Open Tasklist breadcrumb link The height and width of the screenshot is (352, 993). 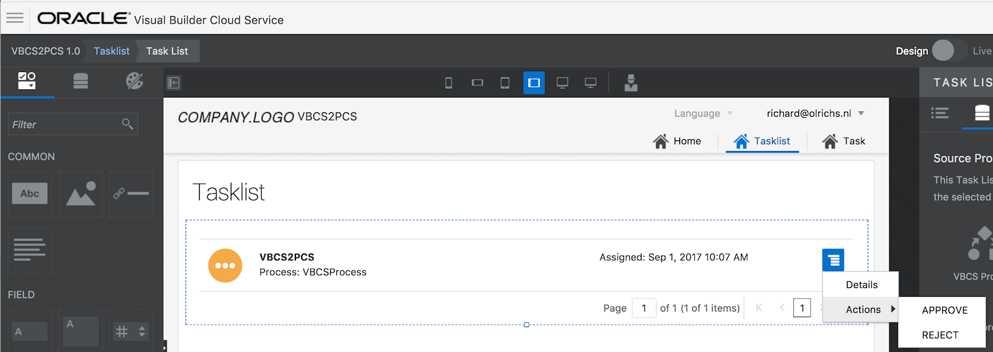(x=112, y=51)
